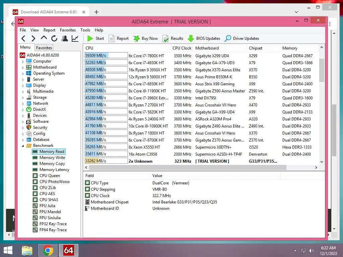
Task: Open the Tools menu
Action: pyautogui.click(x=85, y=30)
